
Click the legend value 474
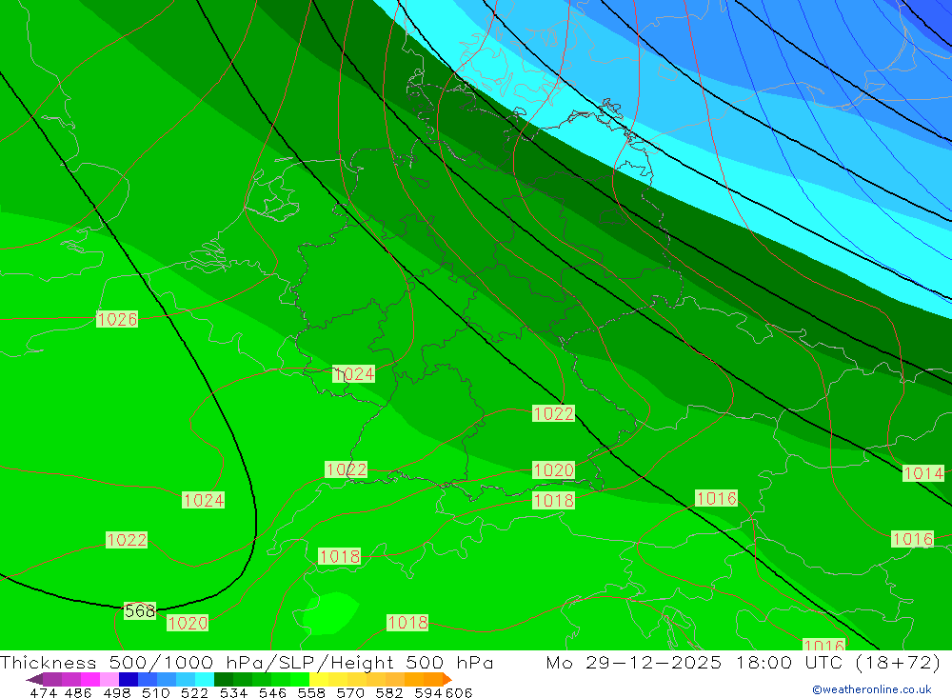click(x=43, y=692)
